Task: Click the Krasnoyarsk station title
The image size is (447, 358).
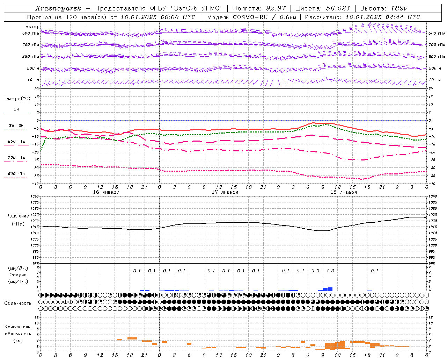Action: [58, 8]
